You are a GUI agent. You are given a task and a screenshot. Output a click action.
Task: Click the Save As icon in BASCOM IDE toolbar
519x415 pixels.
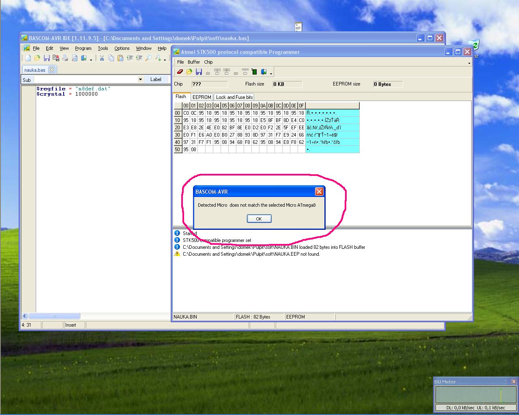click(56, 58)
